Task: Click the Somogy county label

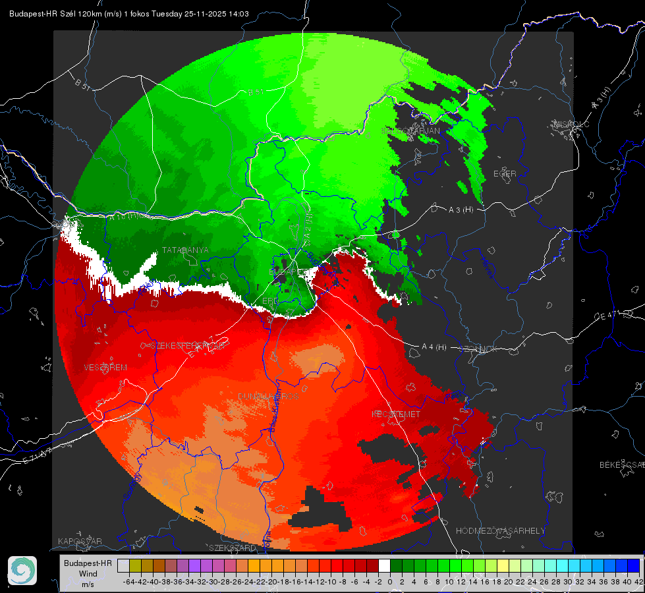Action: click(x=132, y=486)
